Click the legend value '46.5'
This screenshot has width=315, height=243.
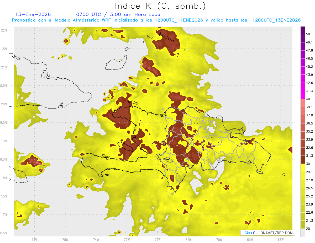point(309,58)
